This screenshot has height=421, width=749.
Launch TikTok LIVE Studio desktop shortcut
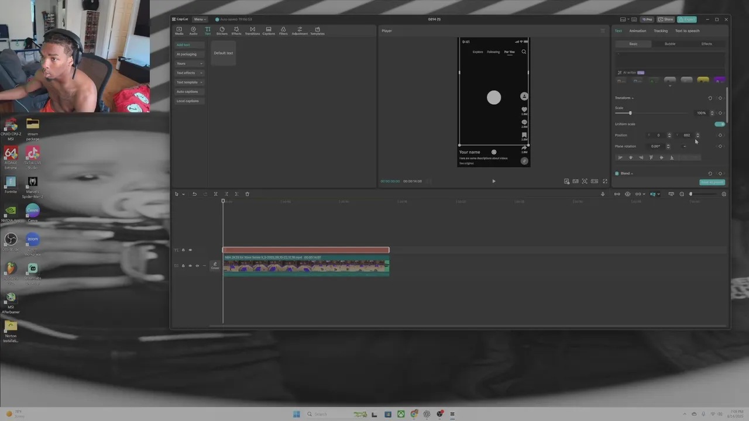(33, 157)
